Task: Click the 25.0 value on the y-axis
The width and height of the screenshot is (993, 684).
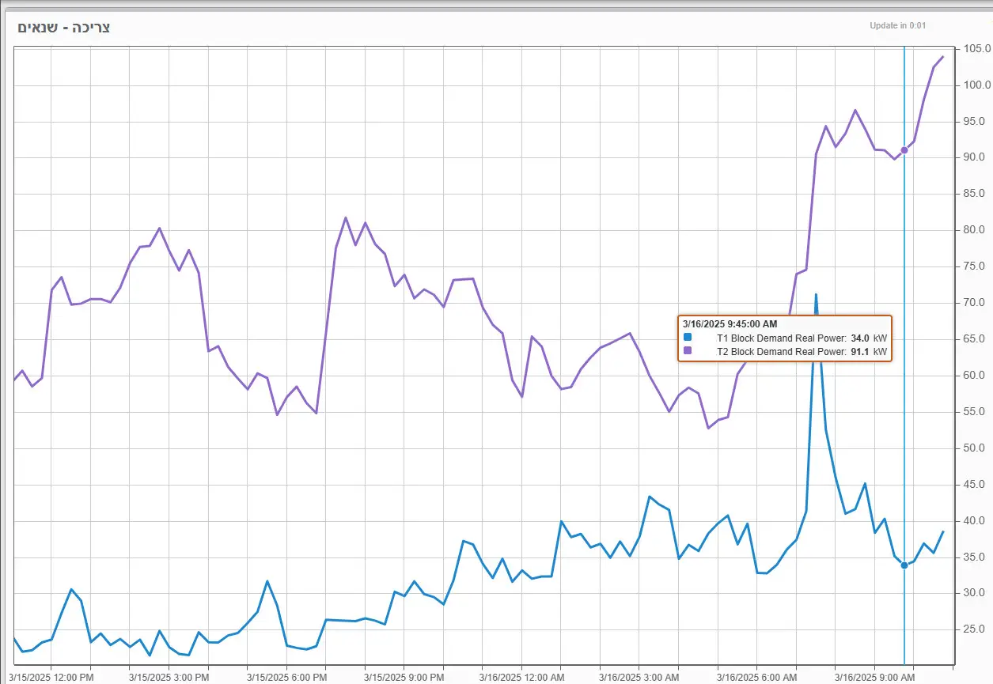Action: (x=974, y=629)
